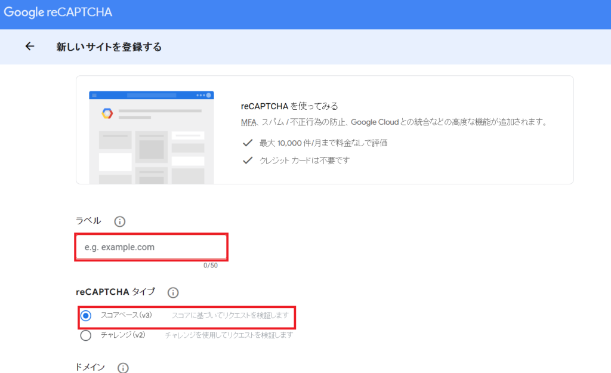The width and height of the screenshot is (611, 373).
Task: Click the reCAPTCHA を使ってみる heading
Action: click(x=289, y=106)
